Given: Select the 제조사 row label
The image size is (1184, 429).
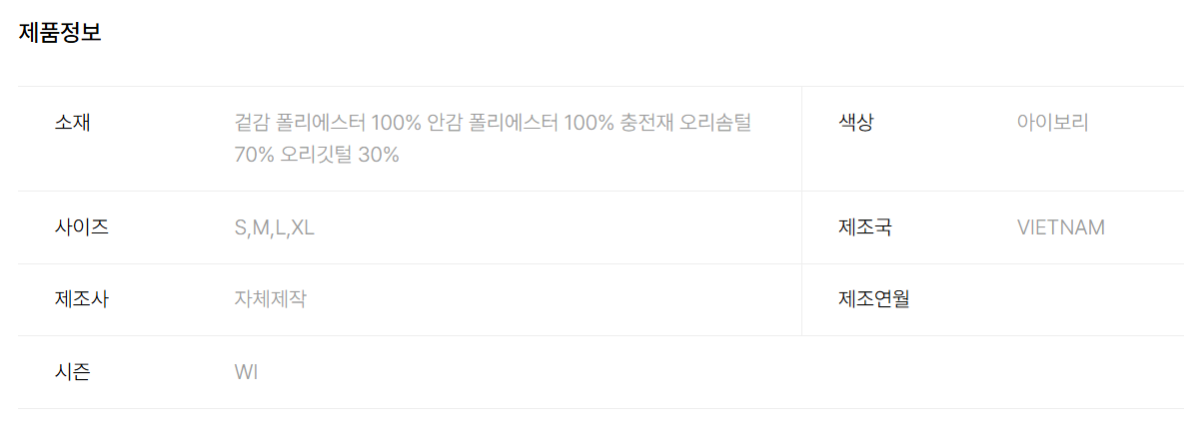Looking at the screenshot, I should pyautogui.click(x=82, y=298).
